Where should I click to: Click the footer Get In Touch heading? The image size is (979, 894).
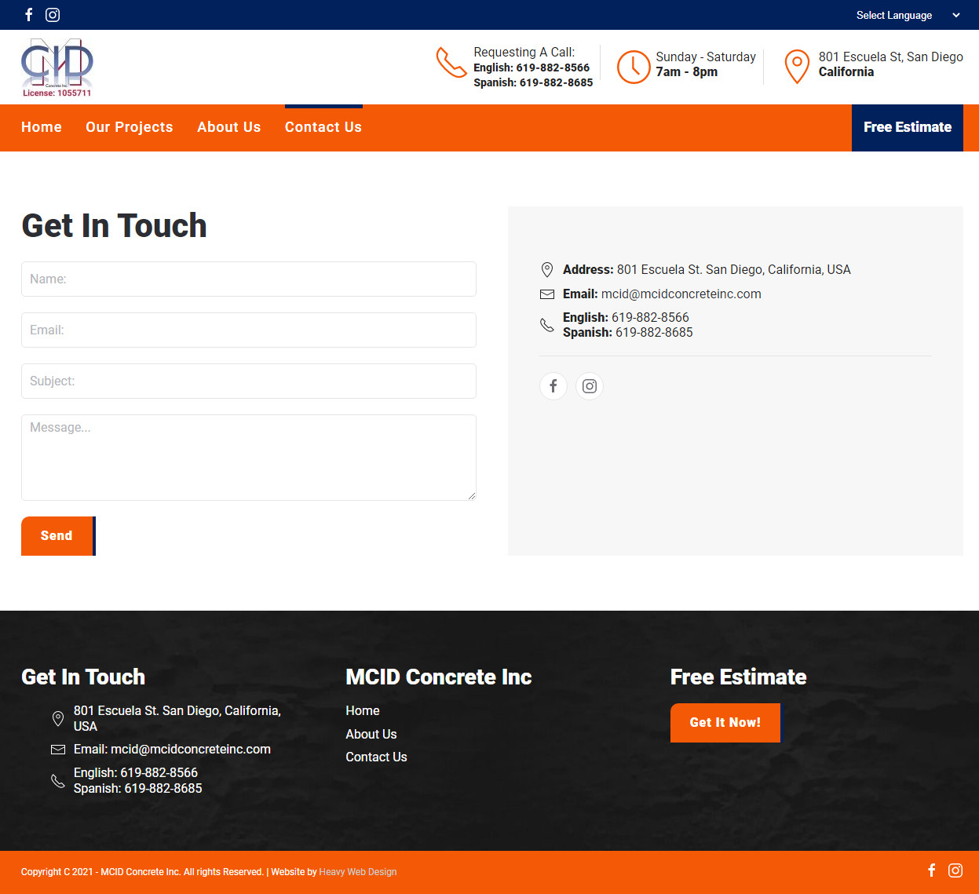[x=83, y=677]
